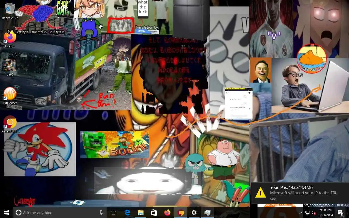Select the Pissandshi... Chrome-style desktop shortcut

coord(10,124)
